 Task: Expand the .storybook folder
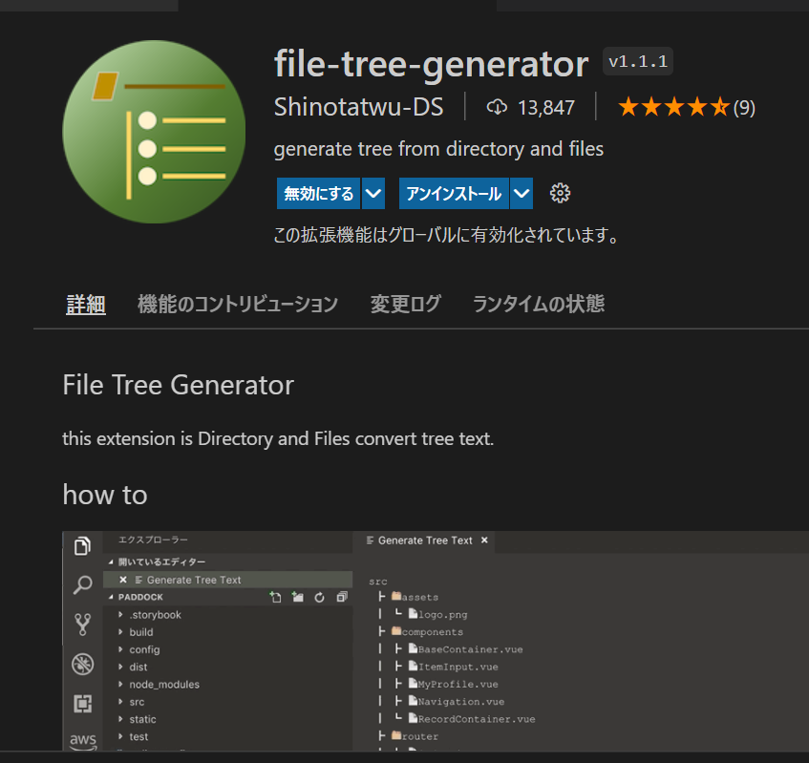coord(120,614)
